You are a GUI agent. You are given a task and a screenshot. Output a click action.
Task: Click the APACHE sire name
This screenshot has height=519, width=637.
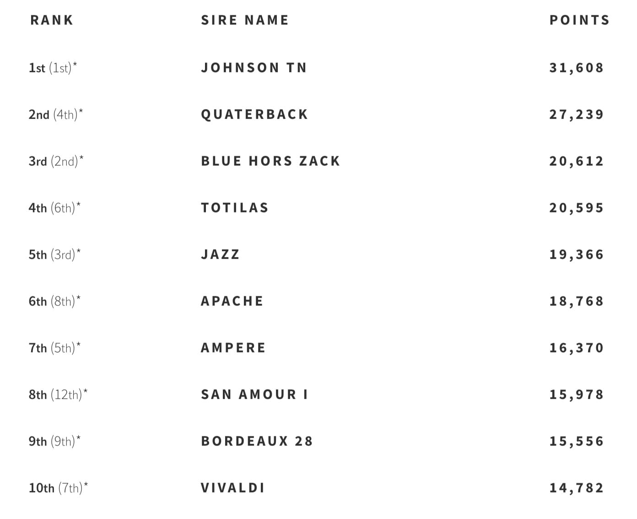coord(232,301)
